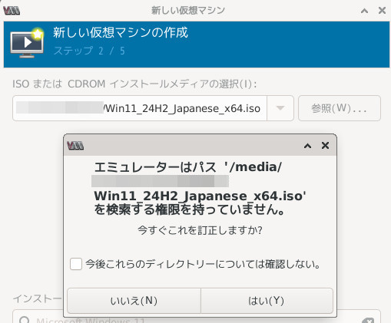
Task: Click the bold '/media/' path error message
Action: coord(200,188)
